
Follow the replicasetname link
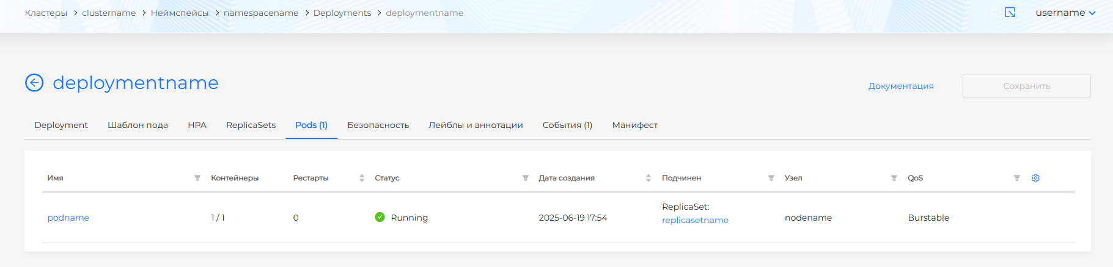tap(695, 220)
